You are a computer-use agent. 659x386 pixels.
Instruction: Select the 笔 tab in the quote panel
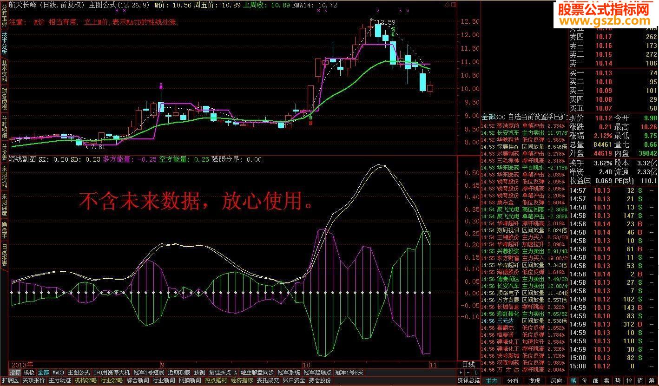(573, 380)
